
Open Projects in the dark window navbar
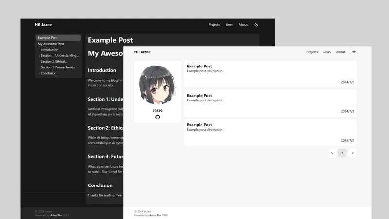point(214,25)
